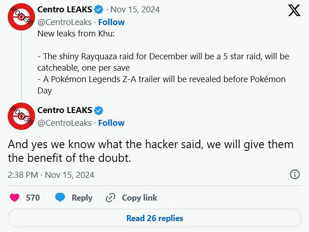Open the first tweet's profile avatar
This screenshot has height=232, width=309.
pos(21,16)
